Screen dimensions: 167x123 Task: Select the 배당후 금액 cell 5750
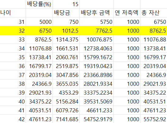click(96, 22)
